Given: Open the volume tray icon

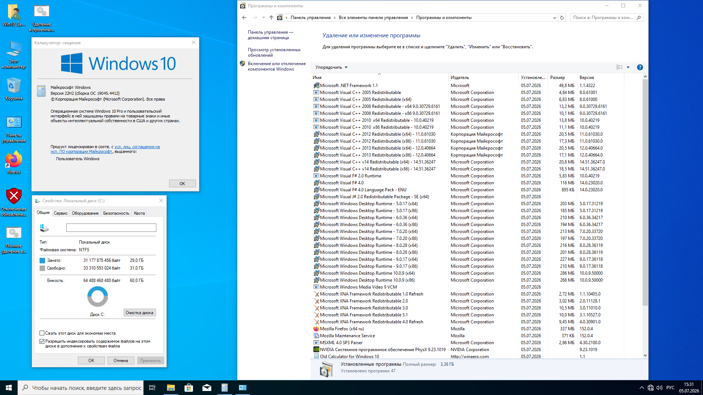Looking at the screenshot, I should click(x=659, y=388).
